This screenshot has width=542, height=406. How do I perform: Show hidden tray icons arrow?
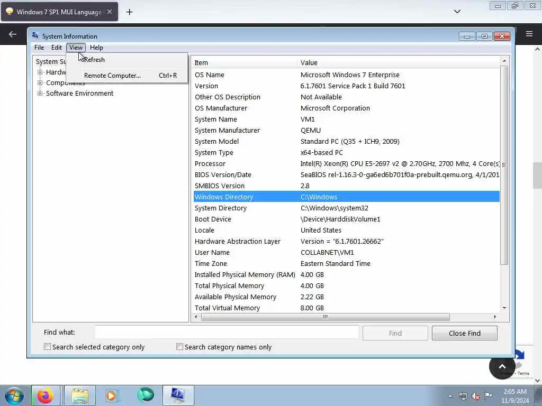click(x=450, y=396)
